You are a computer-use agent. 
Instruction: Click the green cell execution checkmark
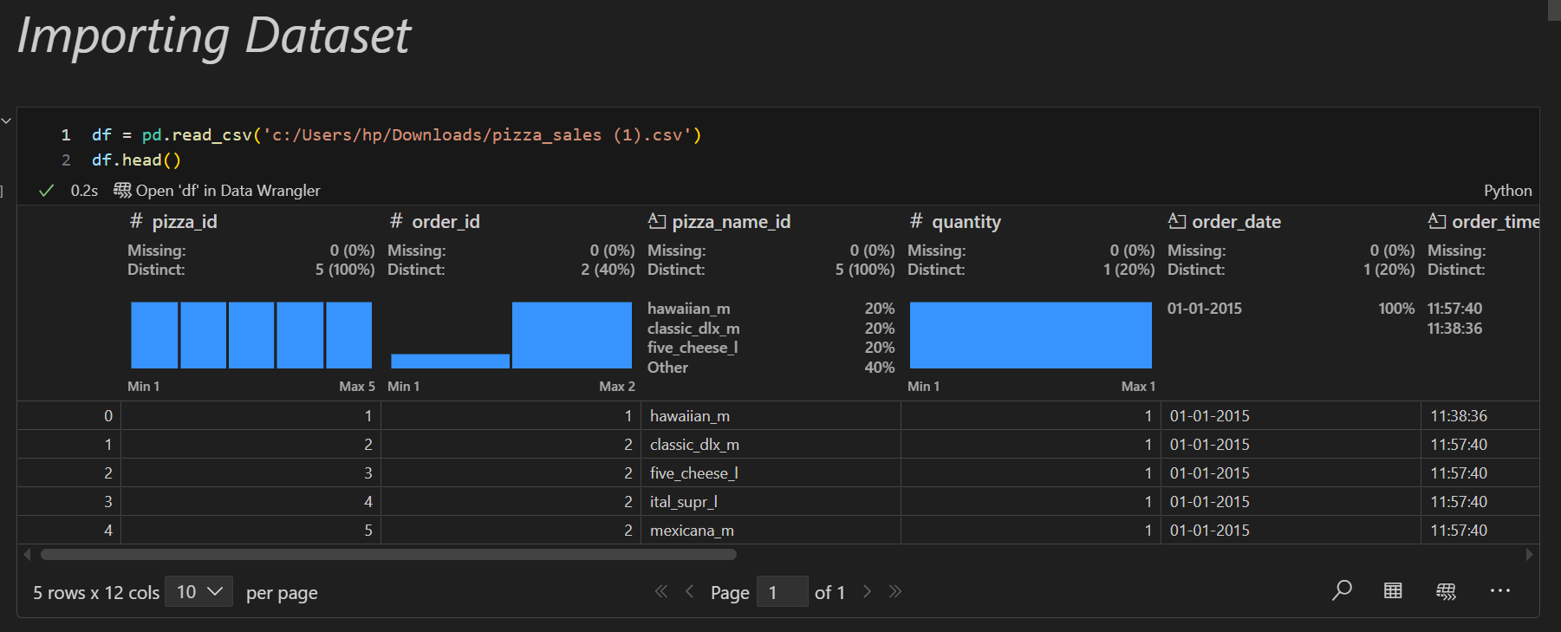(x=47, y=191)
